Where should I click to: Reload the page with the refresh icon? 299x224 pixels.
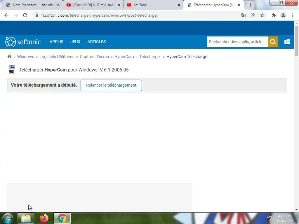click(25, 15)
